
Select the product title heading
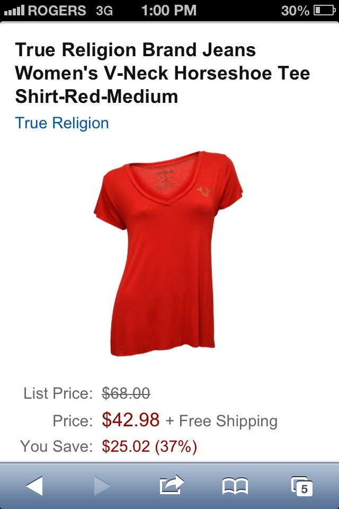tap(162, 73)
